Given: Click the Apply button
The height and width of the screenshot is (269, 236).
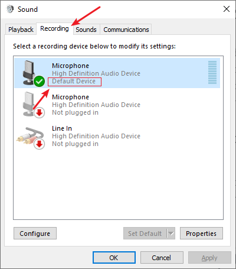Looking at the screenshot, I should click(209, 258).
